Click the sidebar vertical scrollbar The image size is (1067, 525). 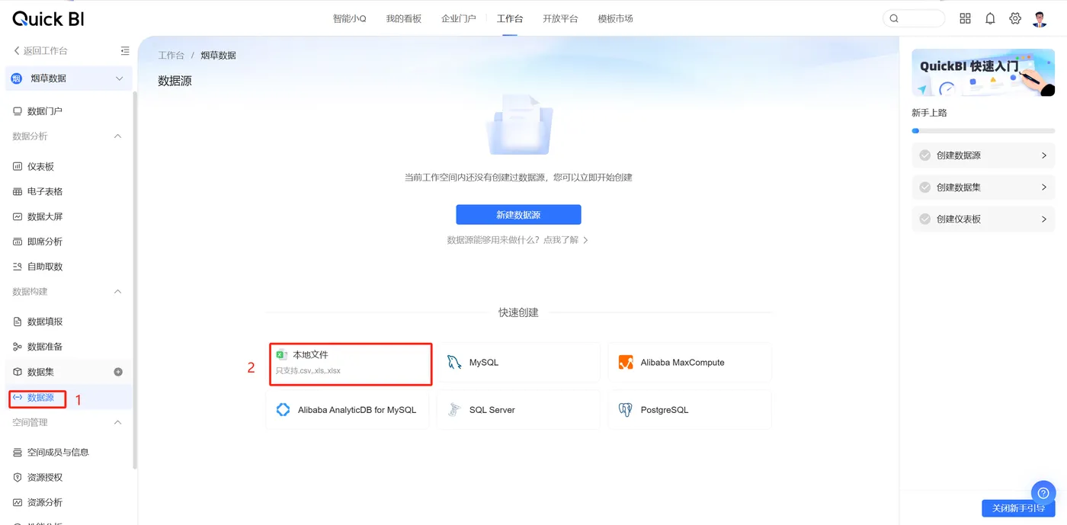[x=135, y=280]
